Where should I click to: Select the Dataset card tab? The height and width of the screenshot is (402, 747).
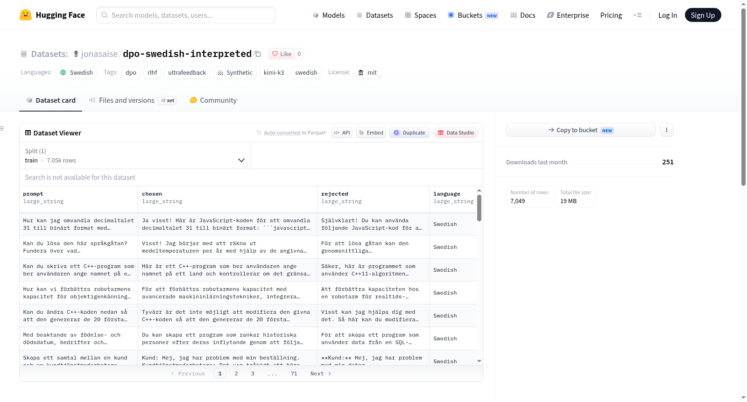[51, 100]
